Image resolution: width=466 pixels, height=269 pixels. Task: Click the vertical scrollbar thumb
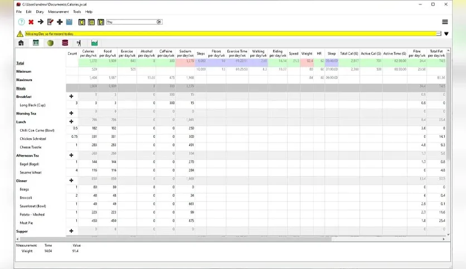(x=448, y=107)
